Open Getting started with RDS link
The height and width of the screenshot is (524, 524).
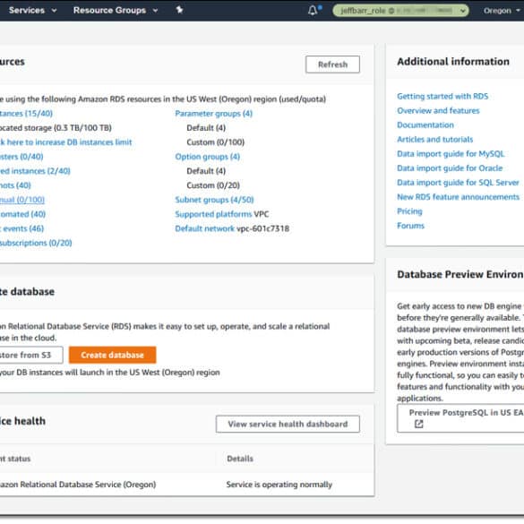(x=442, y=96)
